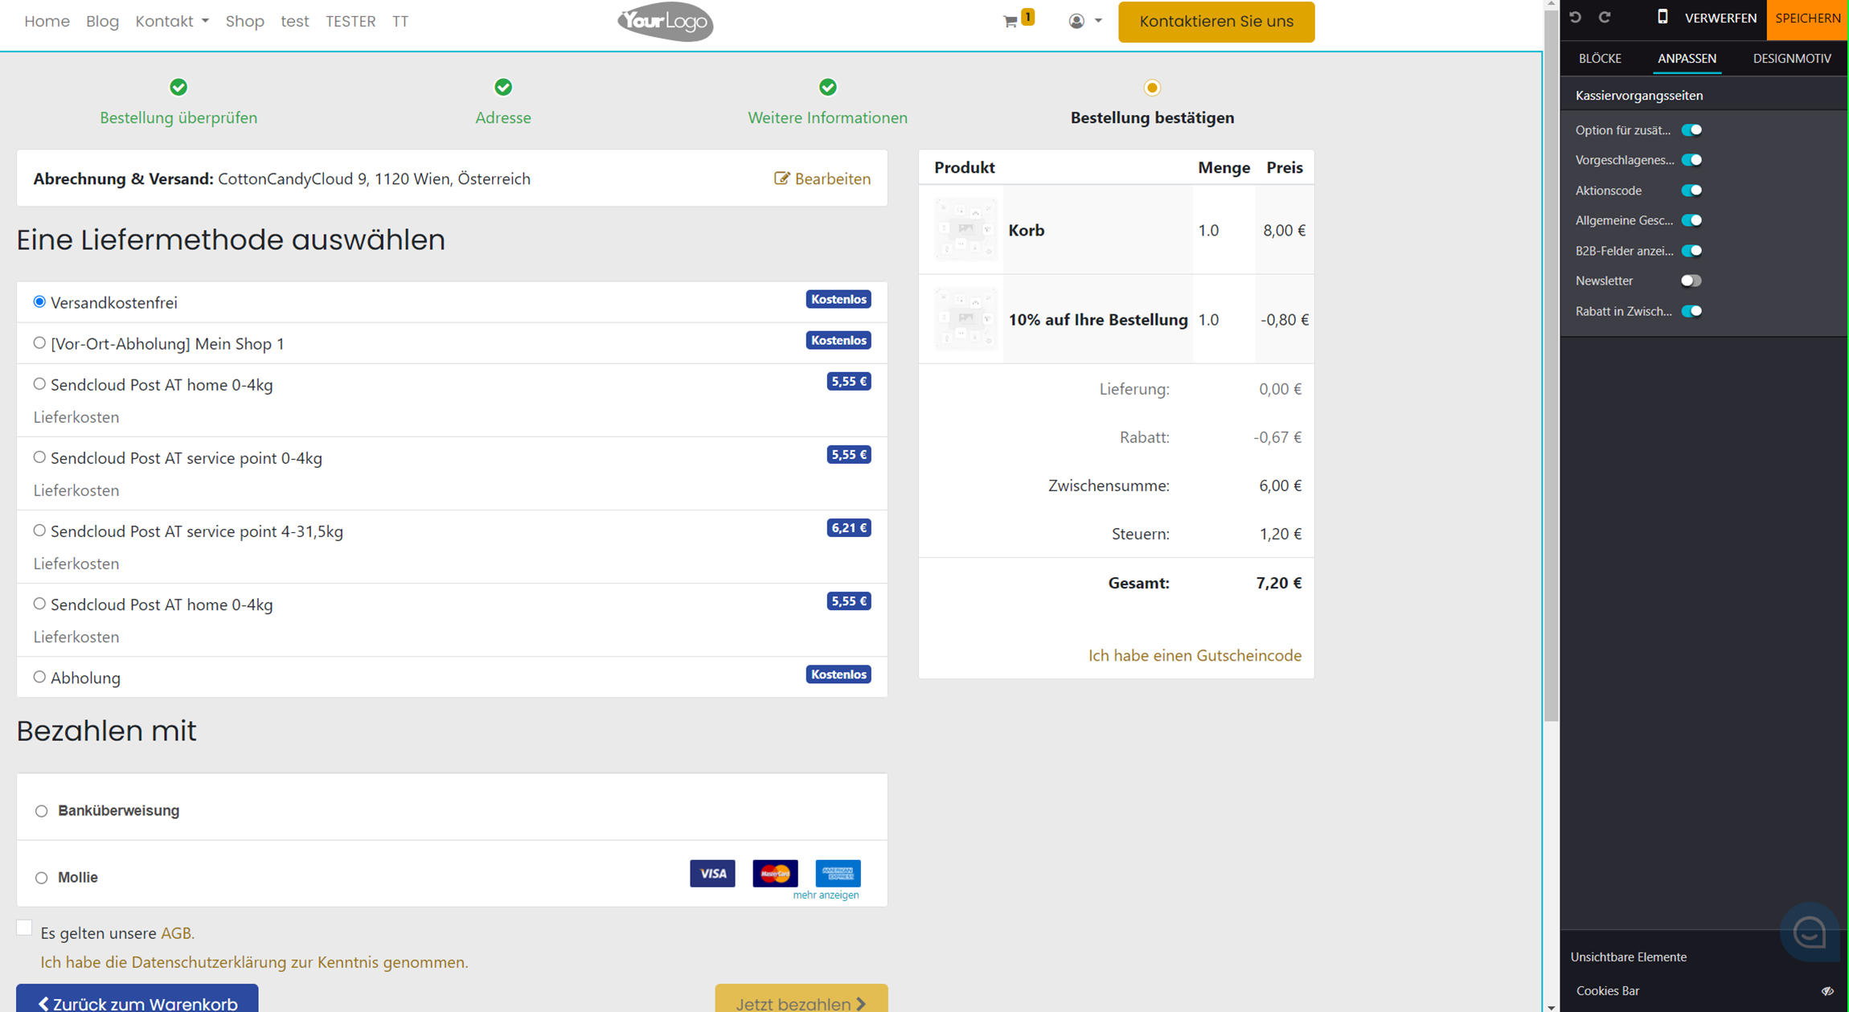Viewport: 1849px width, 1012px height.
Task: Switch to mobile preview icon
Action: click(1662, 18)
